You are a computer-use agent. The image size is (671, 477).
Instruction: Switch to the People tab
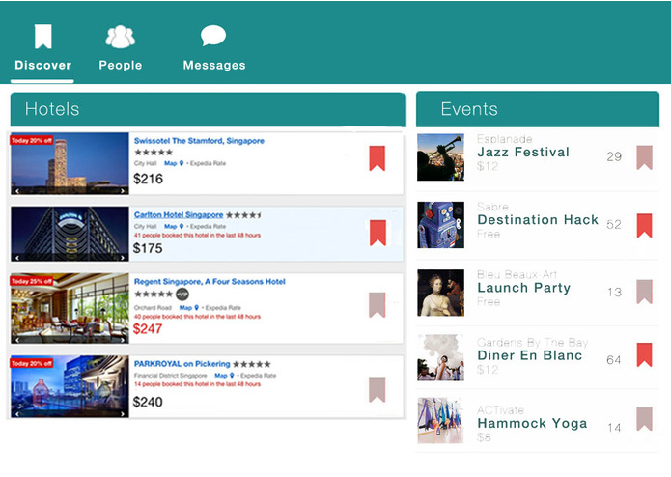121,47
